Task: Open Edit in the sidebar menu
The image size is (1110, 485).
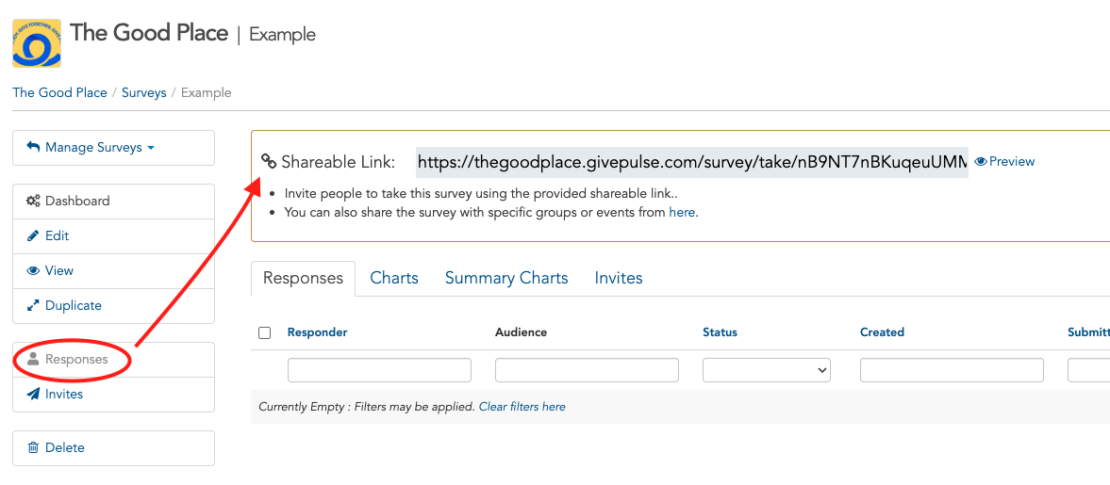Action: [113, 236]
